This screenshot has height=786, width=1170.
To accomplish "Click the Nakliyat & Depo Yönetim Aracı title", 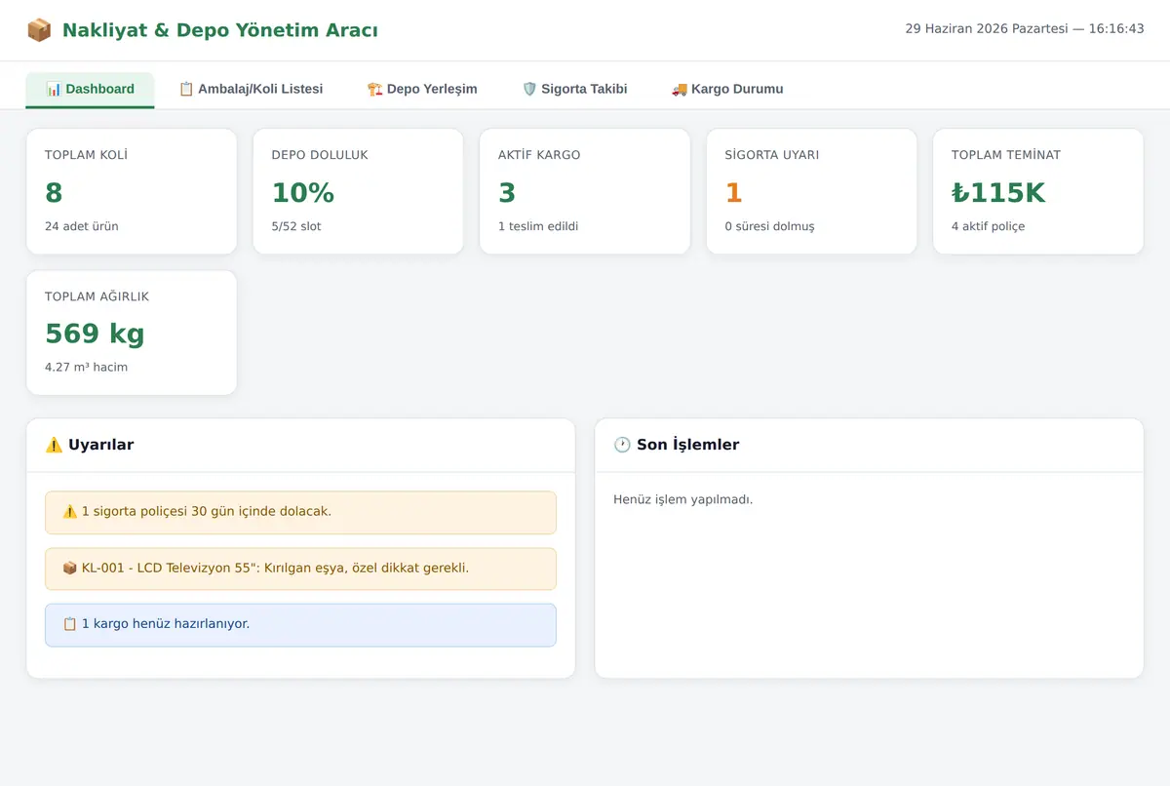I will pos(220,30).
